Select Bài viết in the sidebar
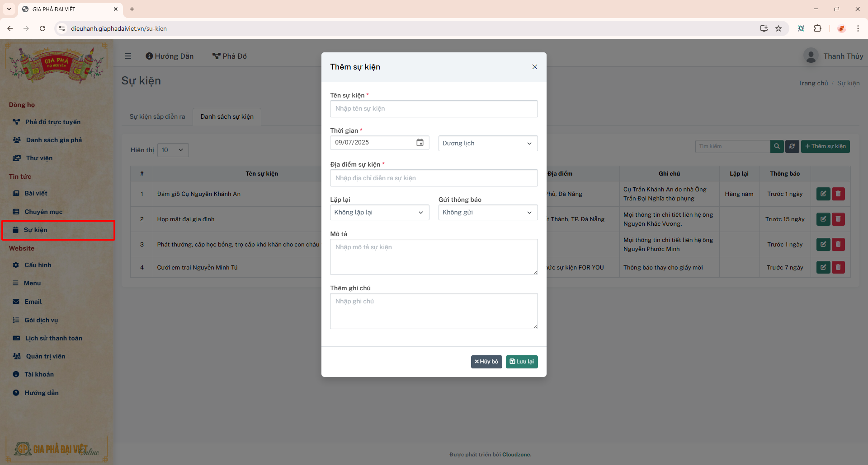Image resolution: width=868 pixels, height=465 pixels. [x=36, y=193]
